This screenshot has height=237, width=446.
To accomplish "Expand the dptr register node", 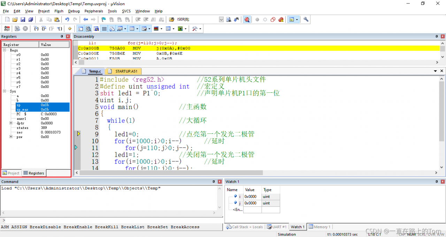I will click(11, 123).
